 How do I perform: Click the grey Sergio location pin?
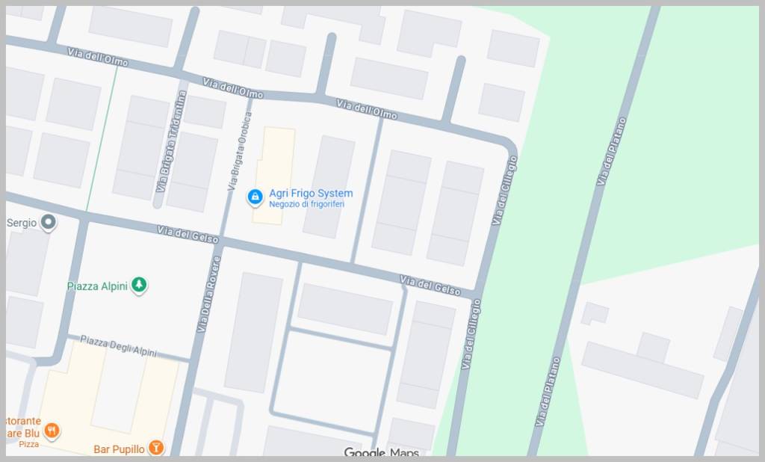click(x=49, y=223)
